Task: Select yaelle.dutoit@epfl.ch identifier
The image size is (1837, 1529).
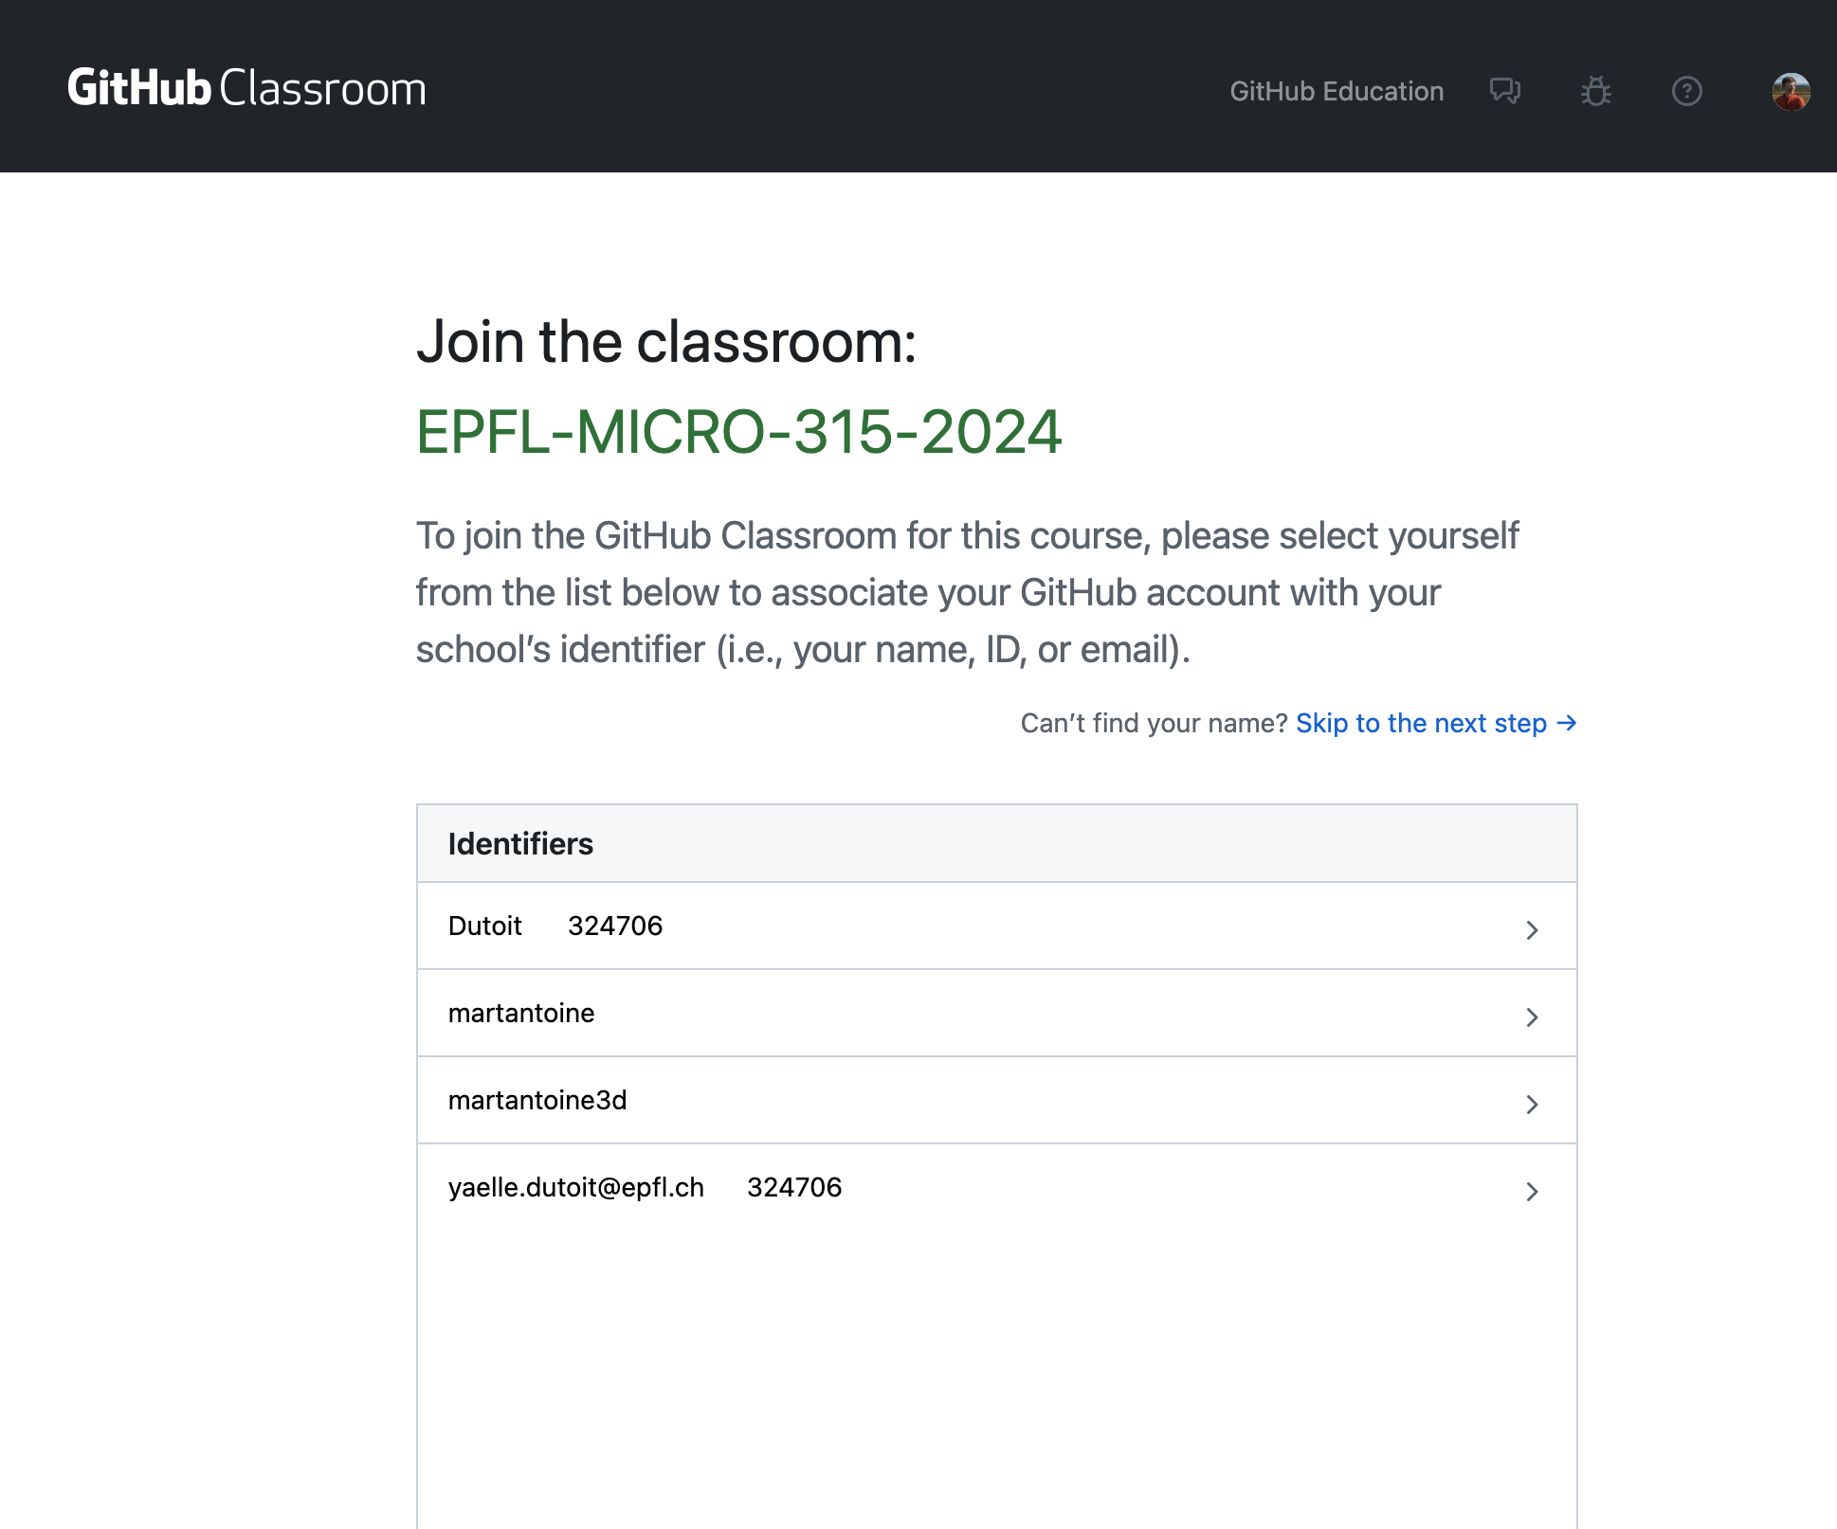Action: click(x=576, y=1187)
